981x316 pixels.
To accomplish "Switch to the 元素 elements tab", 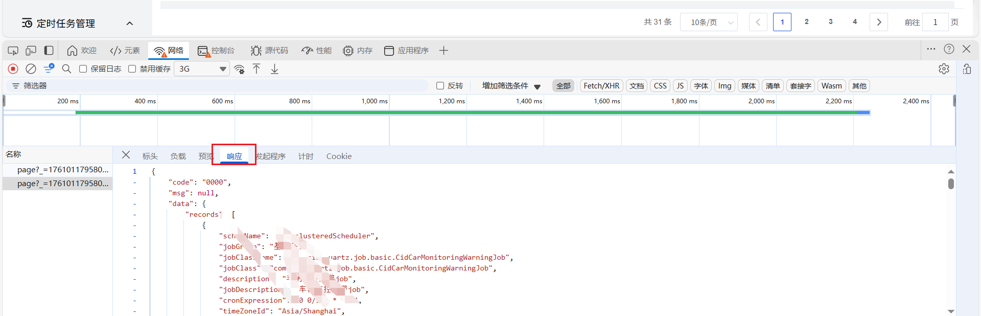I will point(125,51).
